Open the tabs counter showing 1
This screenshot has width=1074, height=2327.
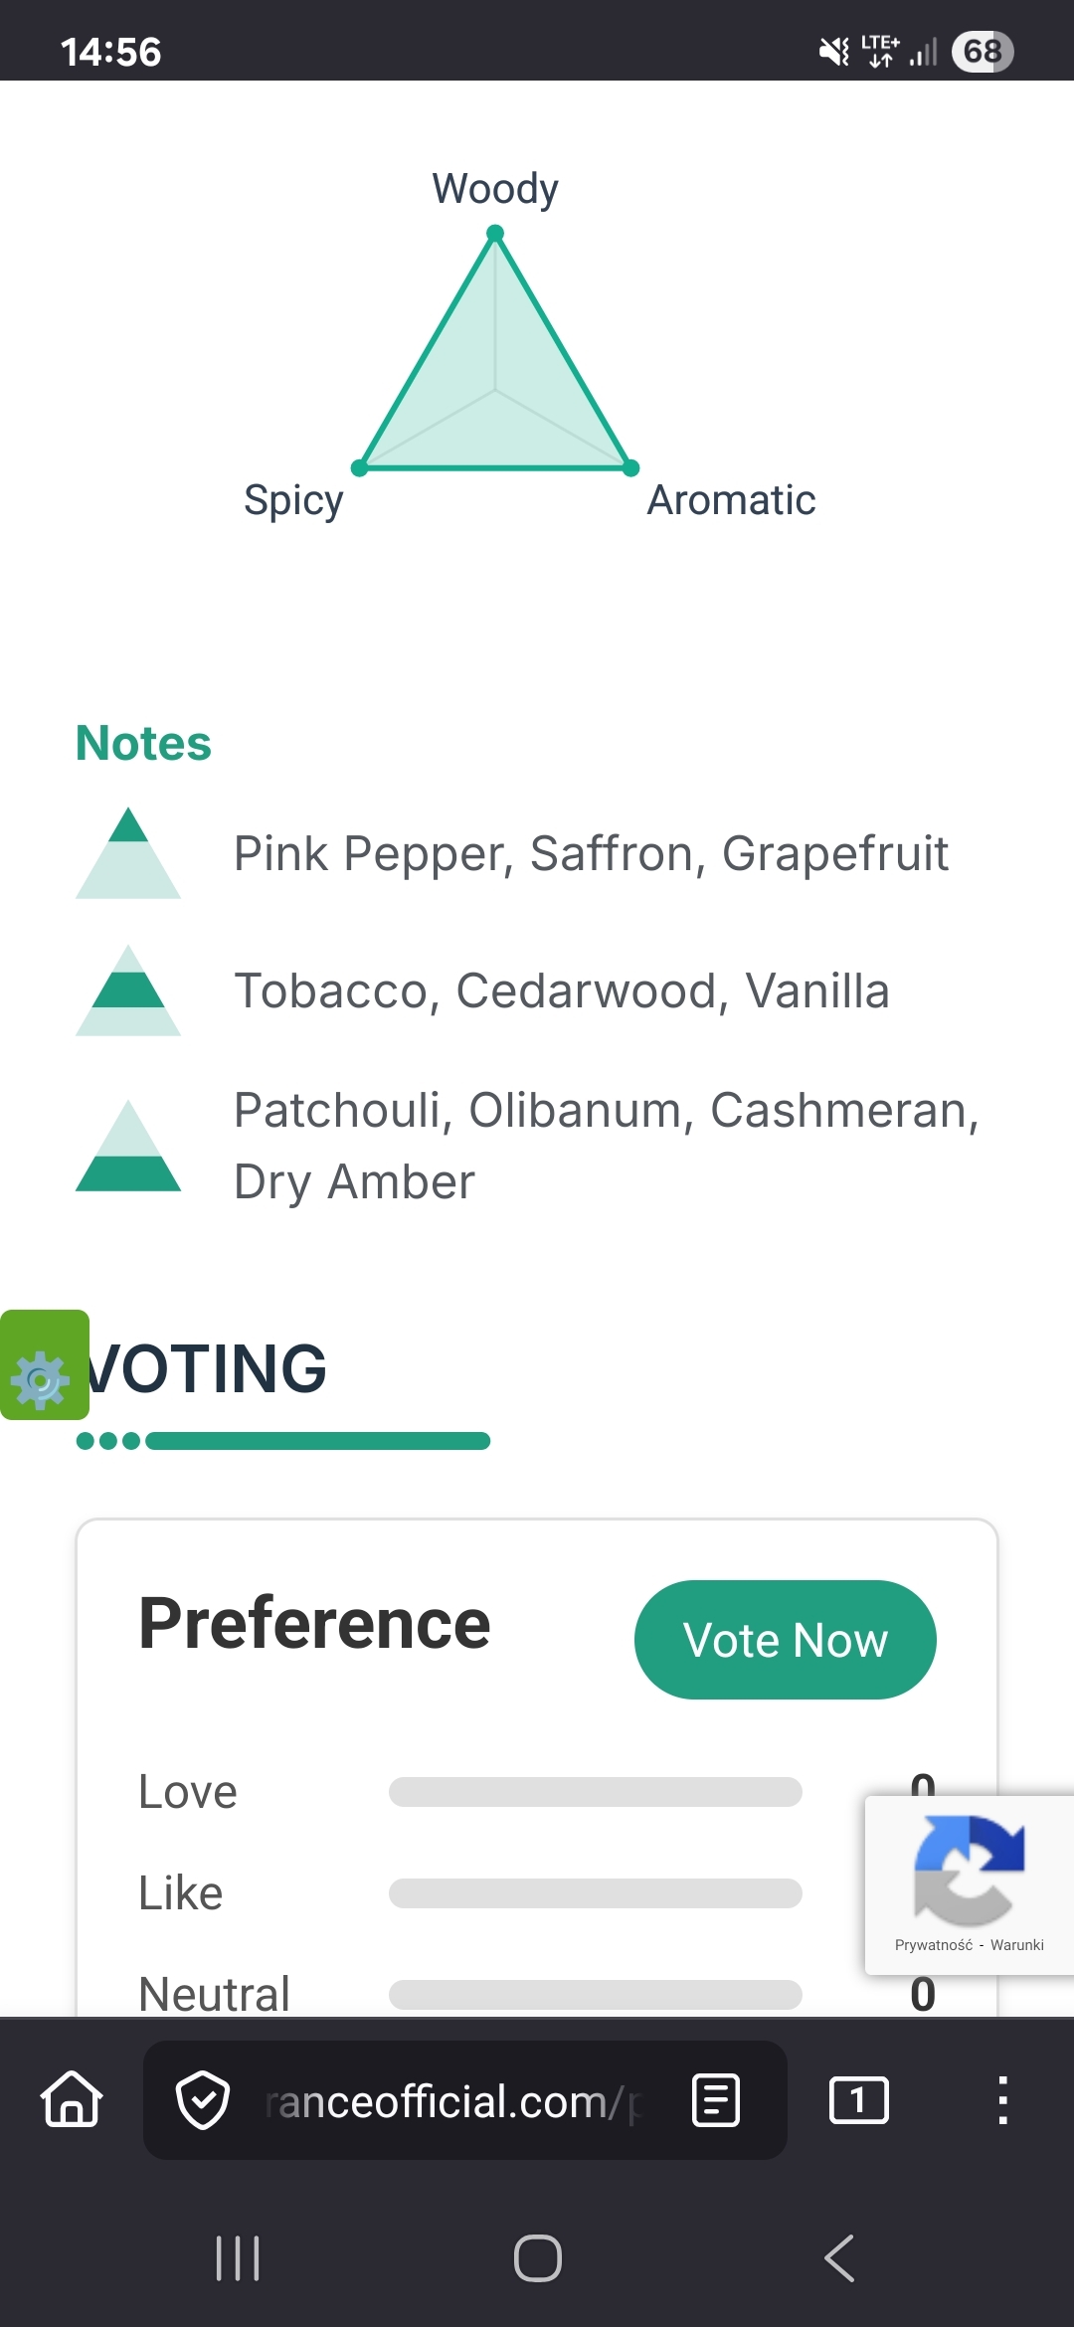click(858, 2100)
